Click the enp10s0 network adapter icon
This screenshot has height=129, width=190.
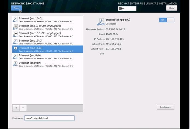point(15,20)
